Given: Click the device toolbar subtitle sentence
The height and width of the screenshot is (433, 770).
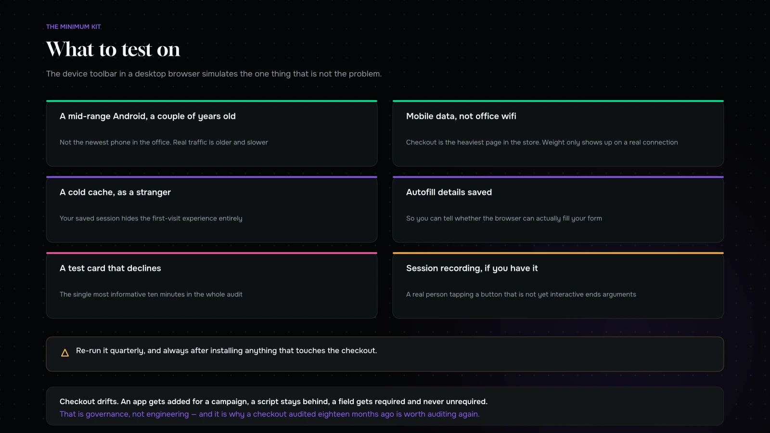Looking at the screenshot, I should click(x=214, y=74).
